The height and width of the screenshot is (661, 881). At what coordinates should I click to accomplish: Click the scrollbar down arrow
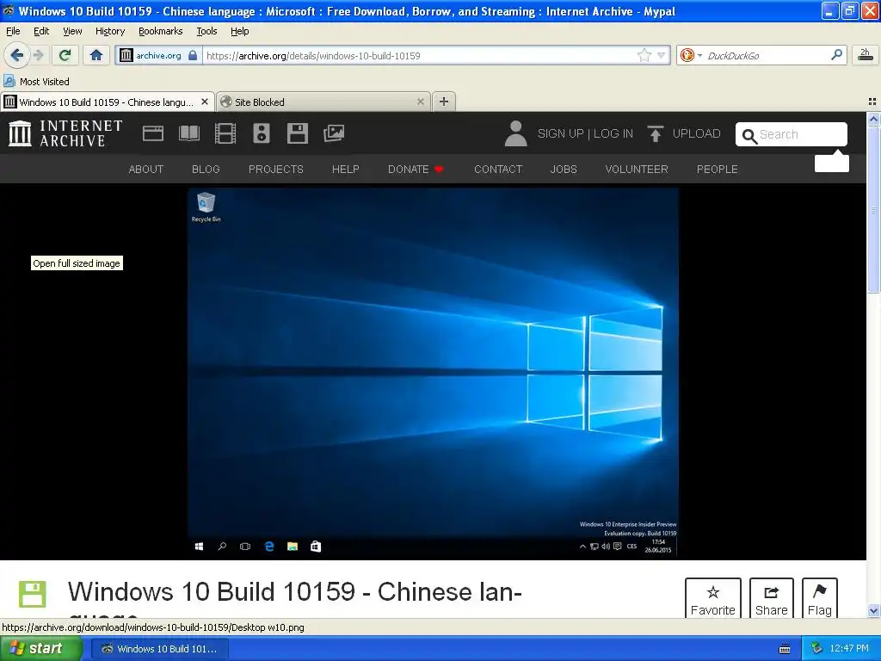[873, 610]
